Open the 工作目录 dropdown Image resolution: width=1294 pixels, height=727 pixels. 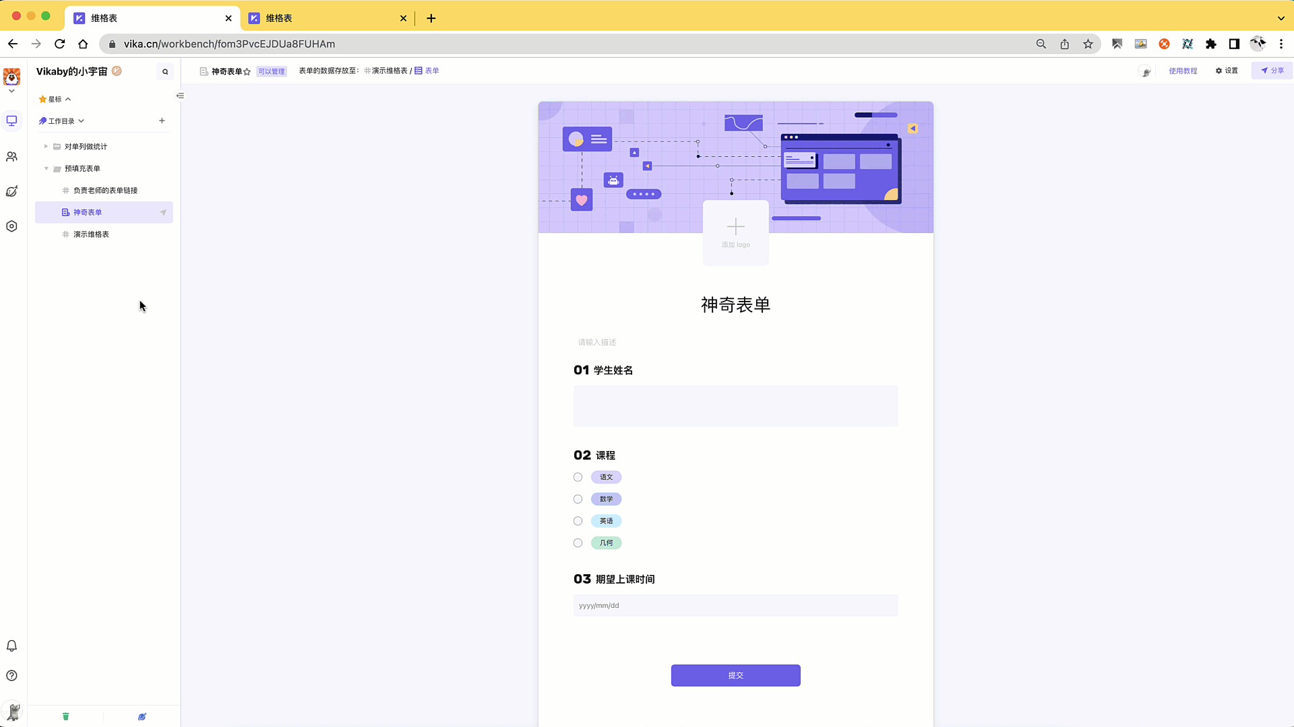[x=81, y=121]
